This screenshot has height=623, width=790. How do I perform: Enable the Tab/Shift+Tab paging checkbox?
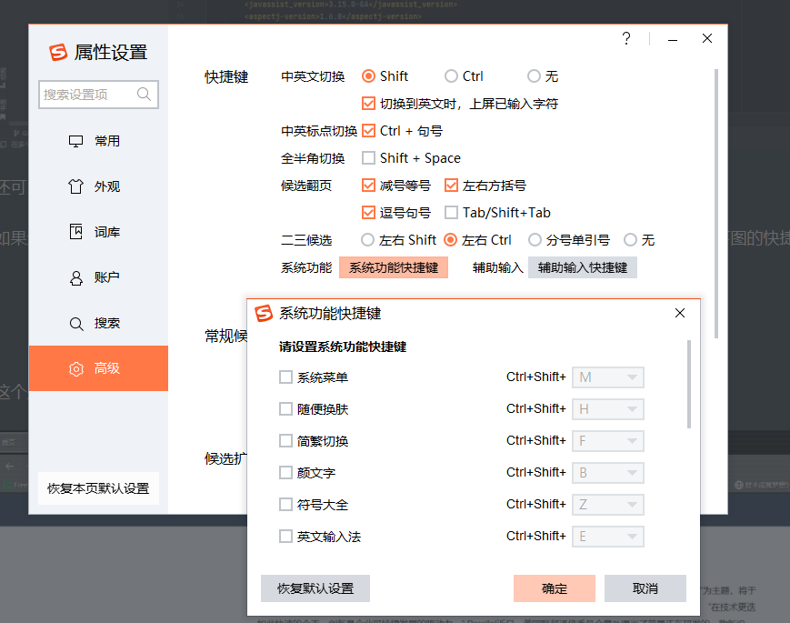click(x=451, y=212)
